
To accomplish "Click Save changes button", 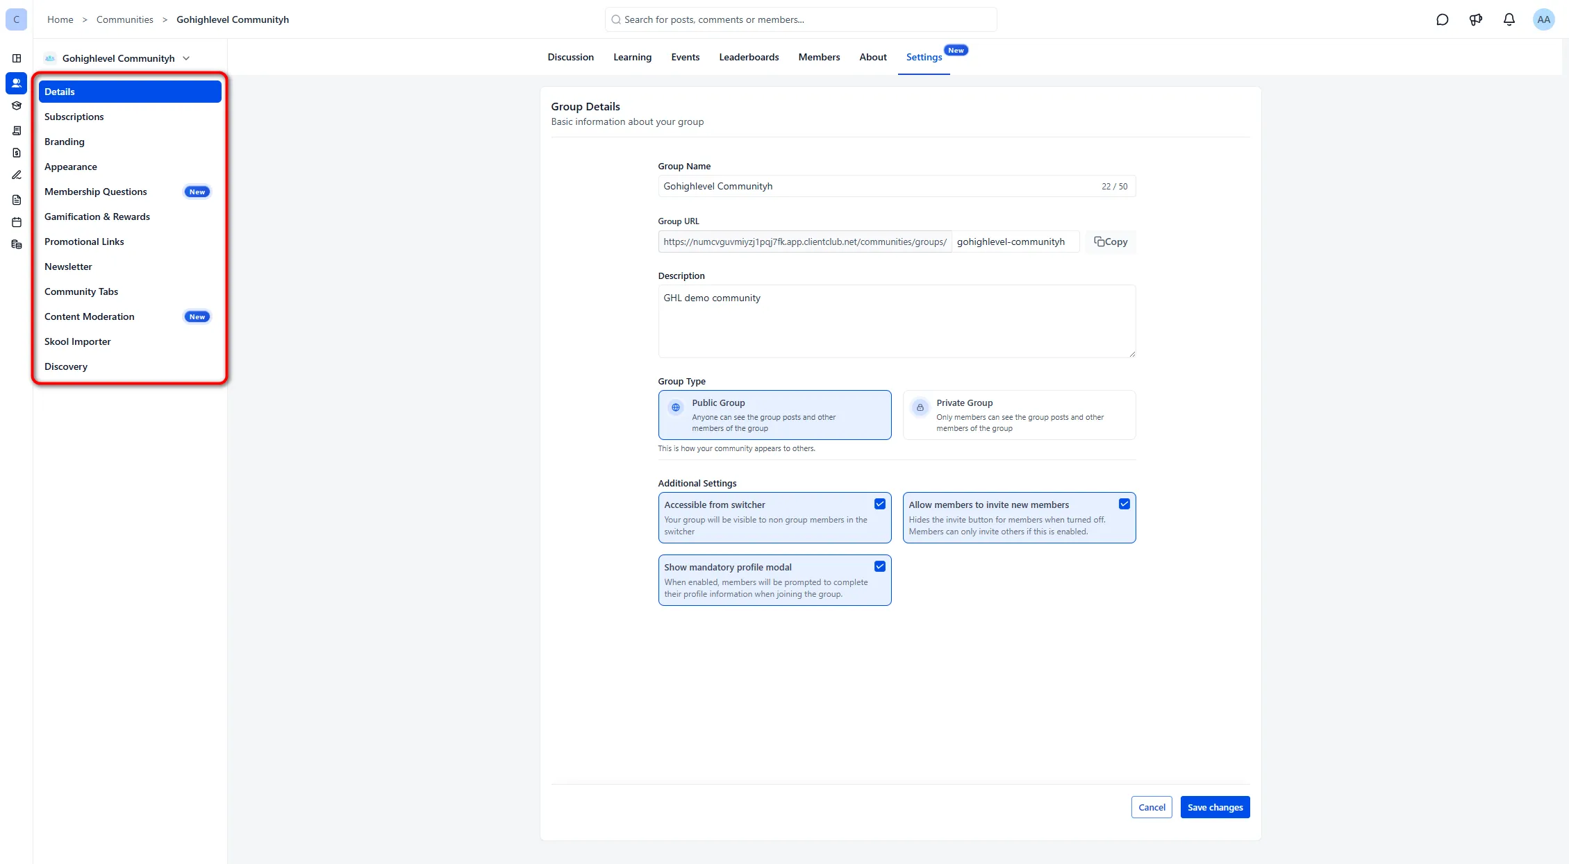I will (1215, 807).
